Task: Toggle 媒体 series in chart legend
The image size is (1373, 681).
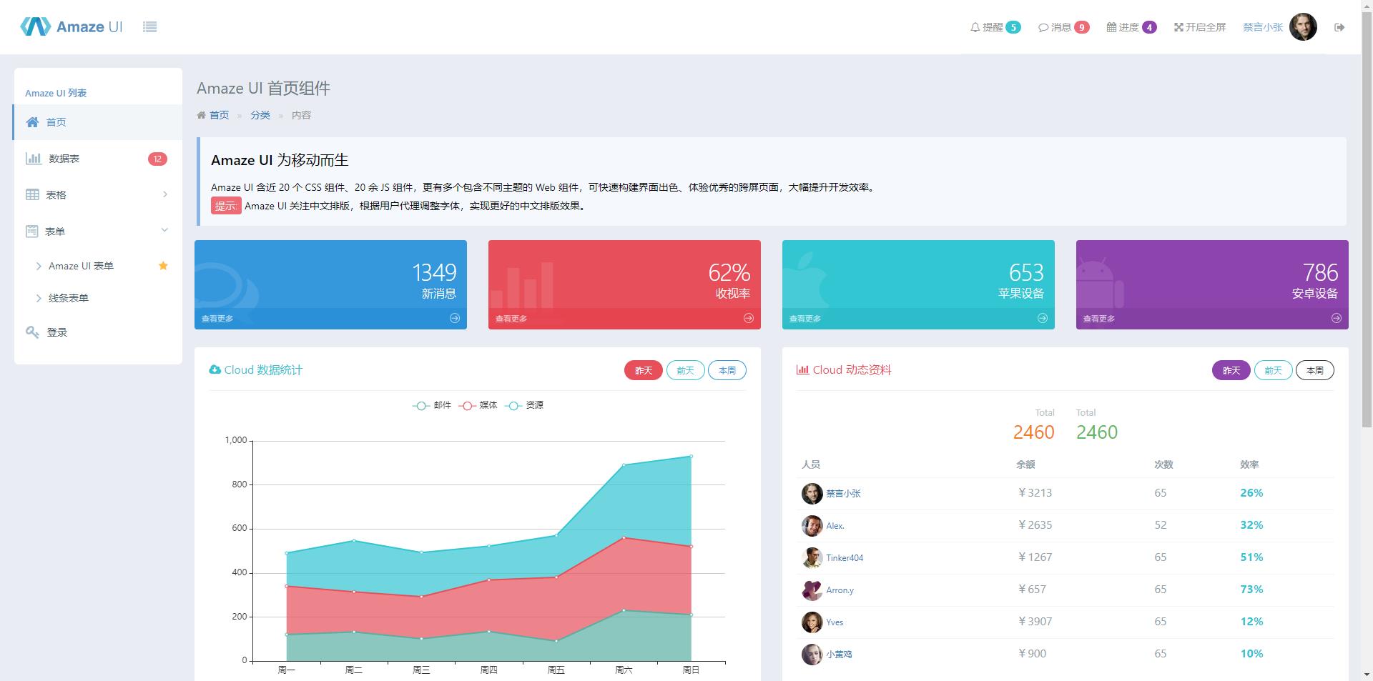Action: pos(478,405)
